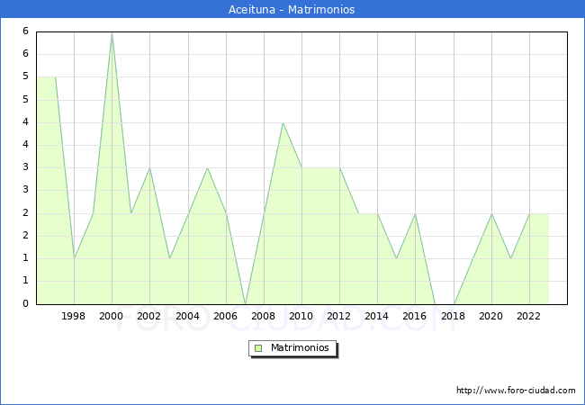585x405 pixels.
Task: Click the 2009 peak data point
Action: click(x=283, y=123)
